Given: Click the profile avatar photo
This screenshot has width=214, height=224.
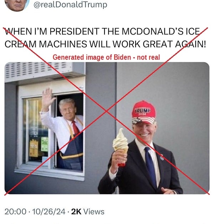Looking at the screenshot, I should tap(17, 5).
